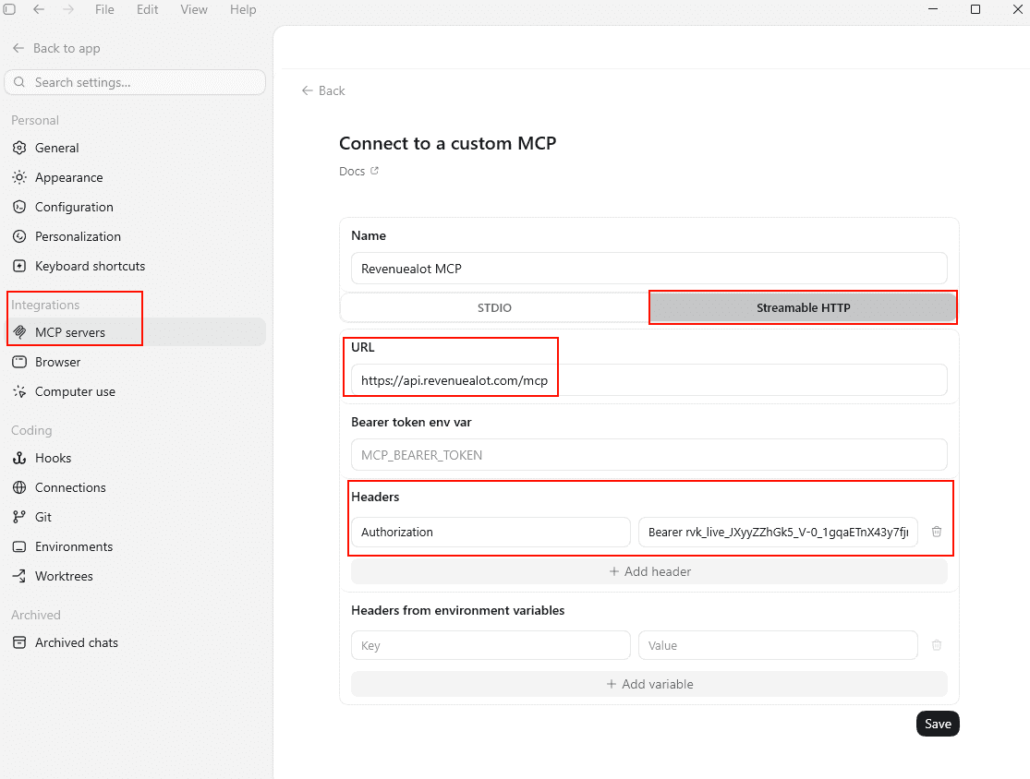Save the custom MCP connection
This screenshot has width=1030, height=779.
pyautogui.click(x=938, y=724)
